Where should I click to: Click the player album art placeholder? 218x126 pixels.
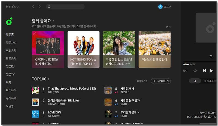click(x=206, y=27)
